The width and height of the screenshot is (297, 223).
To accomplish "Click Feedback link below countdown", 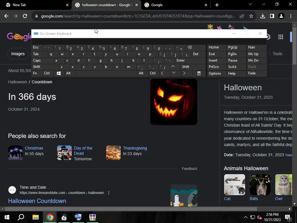I will [x=189, y=169].
